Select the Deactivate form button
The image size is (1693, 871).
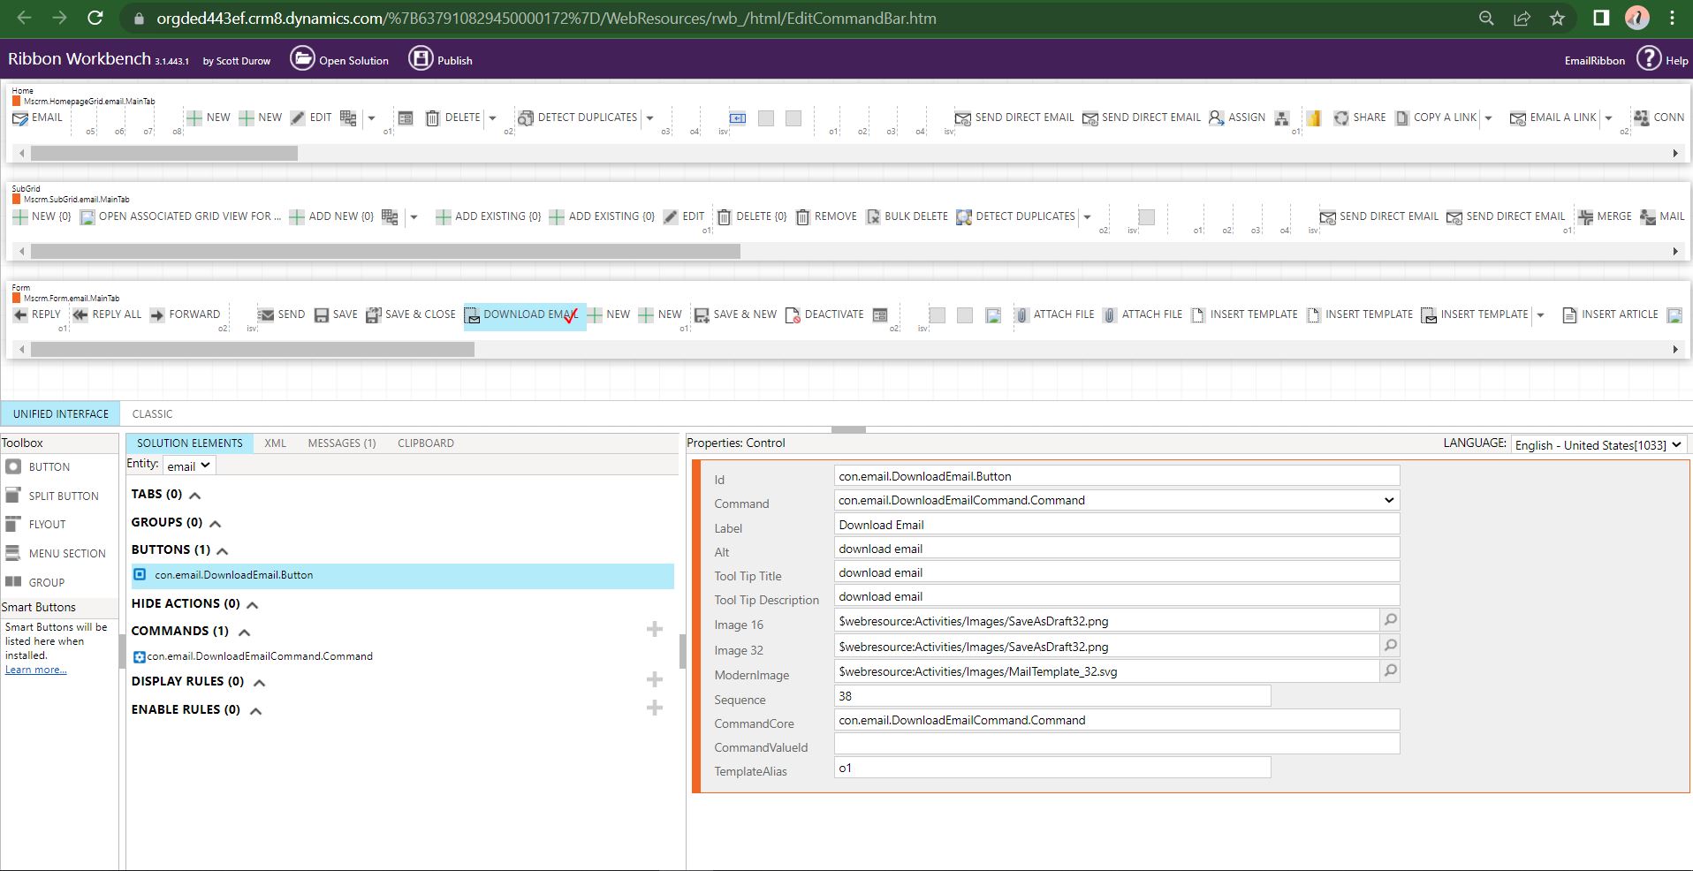[824, 314]
